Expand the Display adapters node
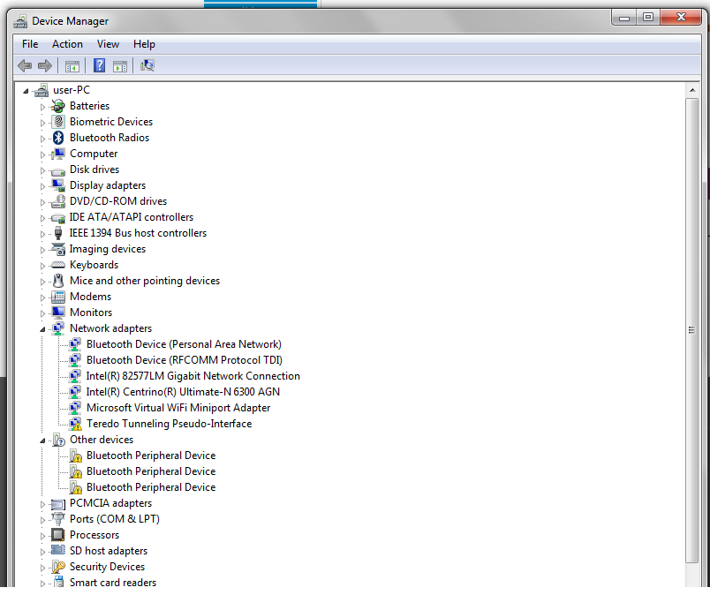Image resolution: width=710 pixels, height=595 pixels. 42,186
